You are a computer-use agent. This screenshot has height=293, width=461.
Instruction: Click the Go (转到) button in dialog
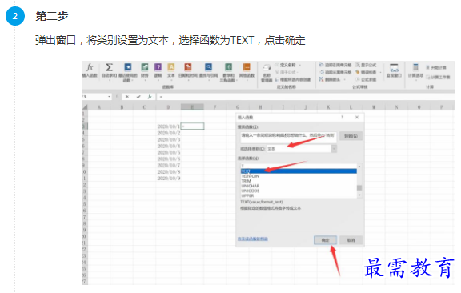pyautogui.click(x=351, y=136)
